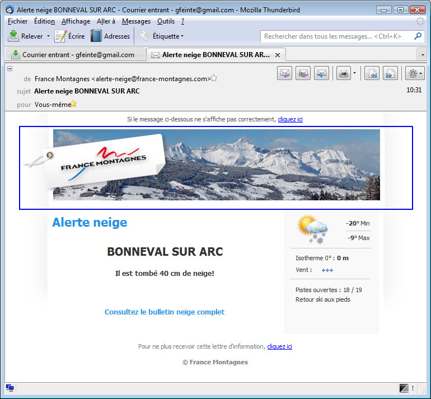Go to next message icon
This screenshot has width=431, height=399.
click(390, 73)
